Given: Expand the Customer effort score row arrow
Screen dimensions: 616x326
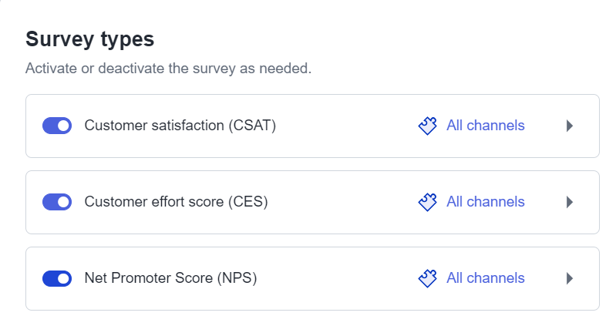Looking at the screenshot, I should [570, 202].
